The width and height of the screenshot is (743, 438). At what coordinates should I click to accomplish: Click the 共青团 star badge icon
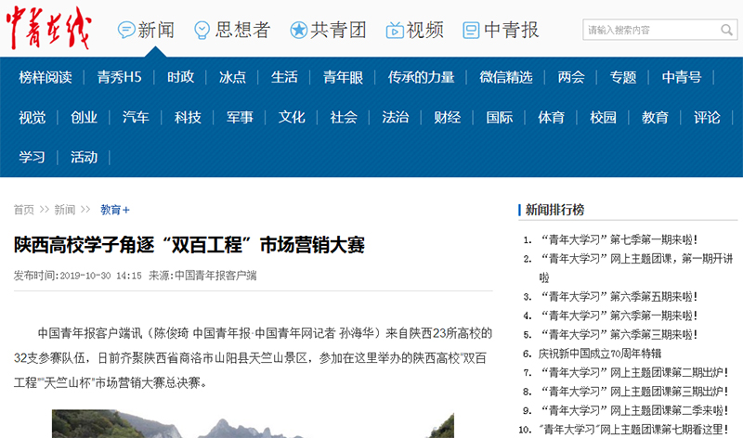pos(298,30)
